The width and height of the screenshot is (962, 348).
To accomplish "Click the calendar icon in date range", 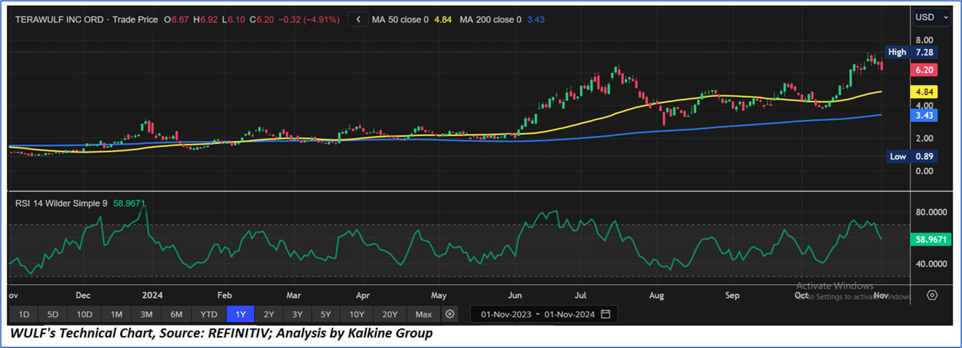I will (606, 314).
